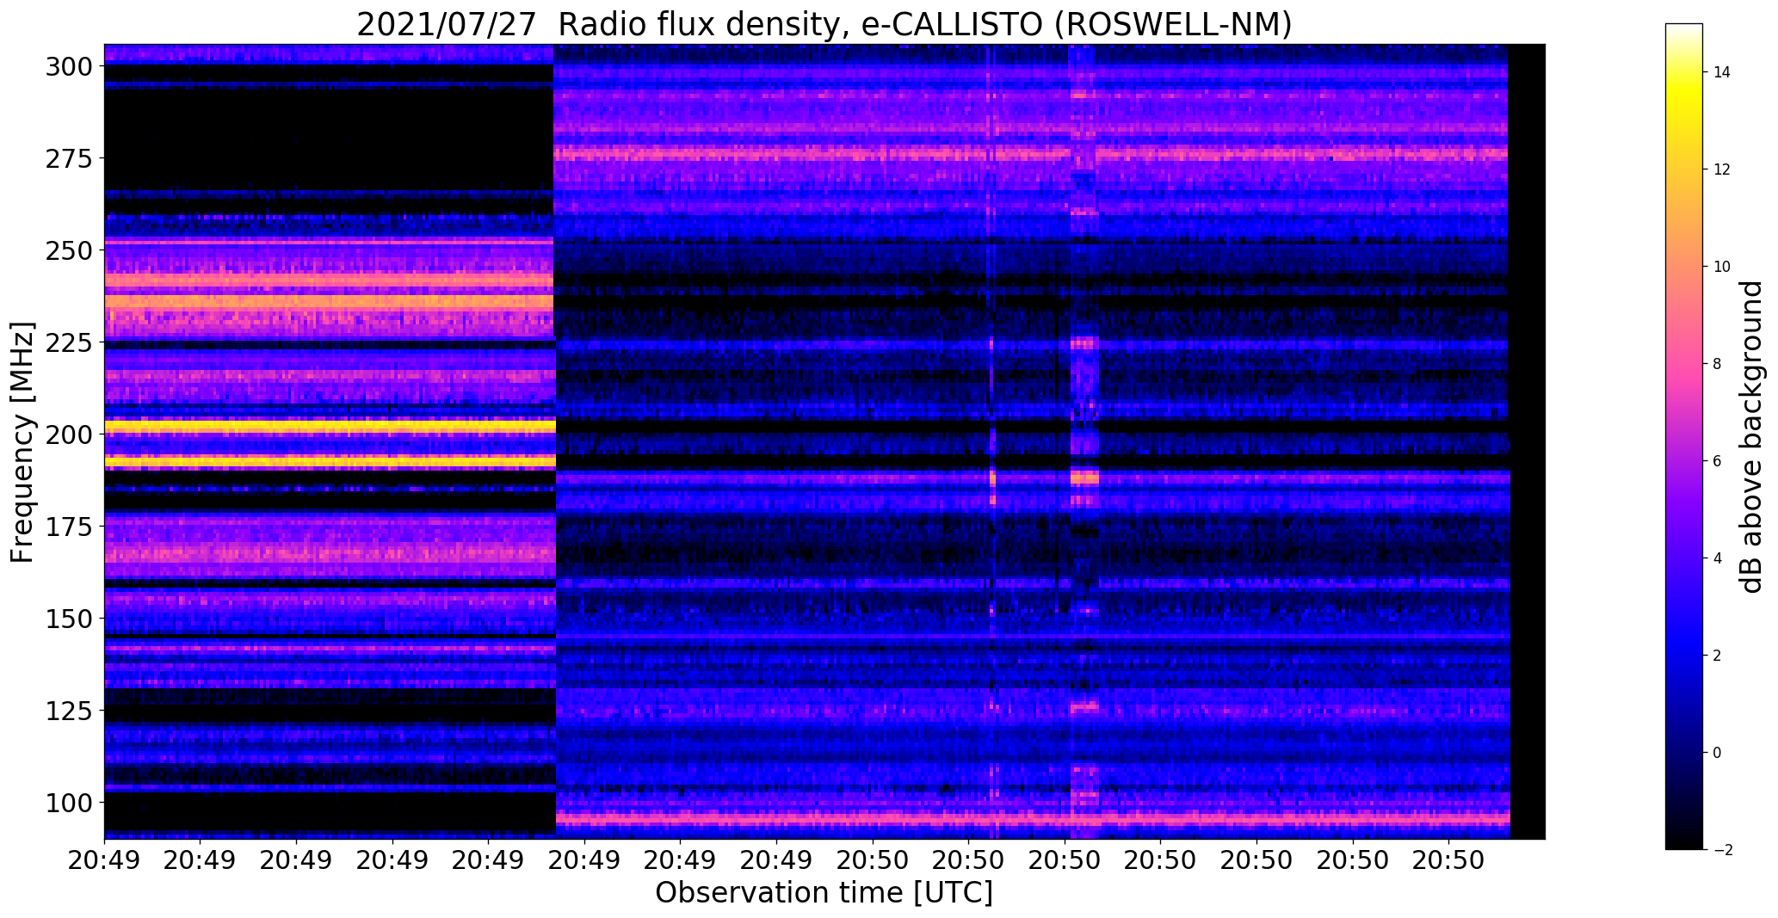Click the 200 MHz y-axis tick label

pos(70,434)
